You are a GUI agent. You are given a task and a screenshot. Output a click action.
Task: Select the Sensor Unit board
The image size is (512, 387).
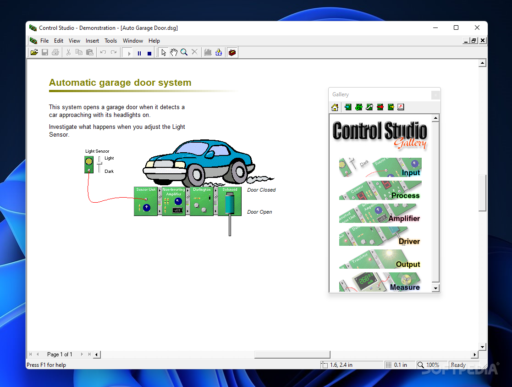point(146,201)
